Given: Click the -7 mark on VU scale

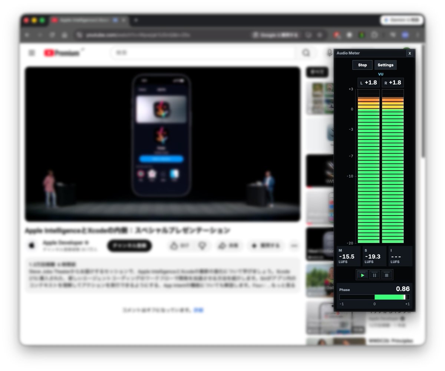Looking at the screenshot, I should click(351, 156).
